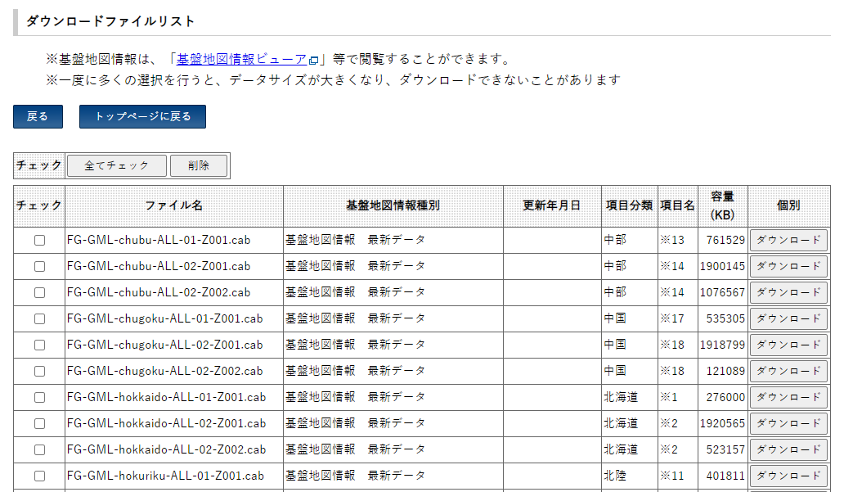Screen dimensions: 844x492
Task: Tick the checkbox for FG-GML-chubu-ALL-02-Z001.cab
Action: [39, 267]
